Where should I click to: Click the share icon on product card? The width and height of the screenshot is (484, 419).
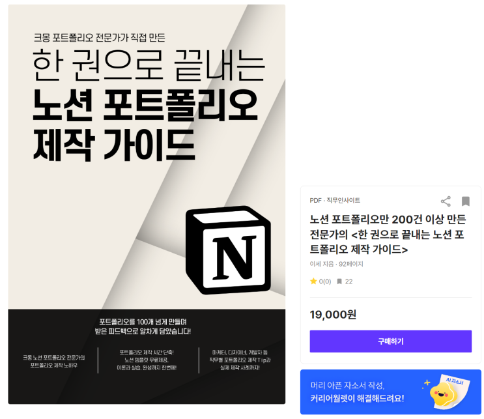(446, 201)
